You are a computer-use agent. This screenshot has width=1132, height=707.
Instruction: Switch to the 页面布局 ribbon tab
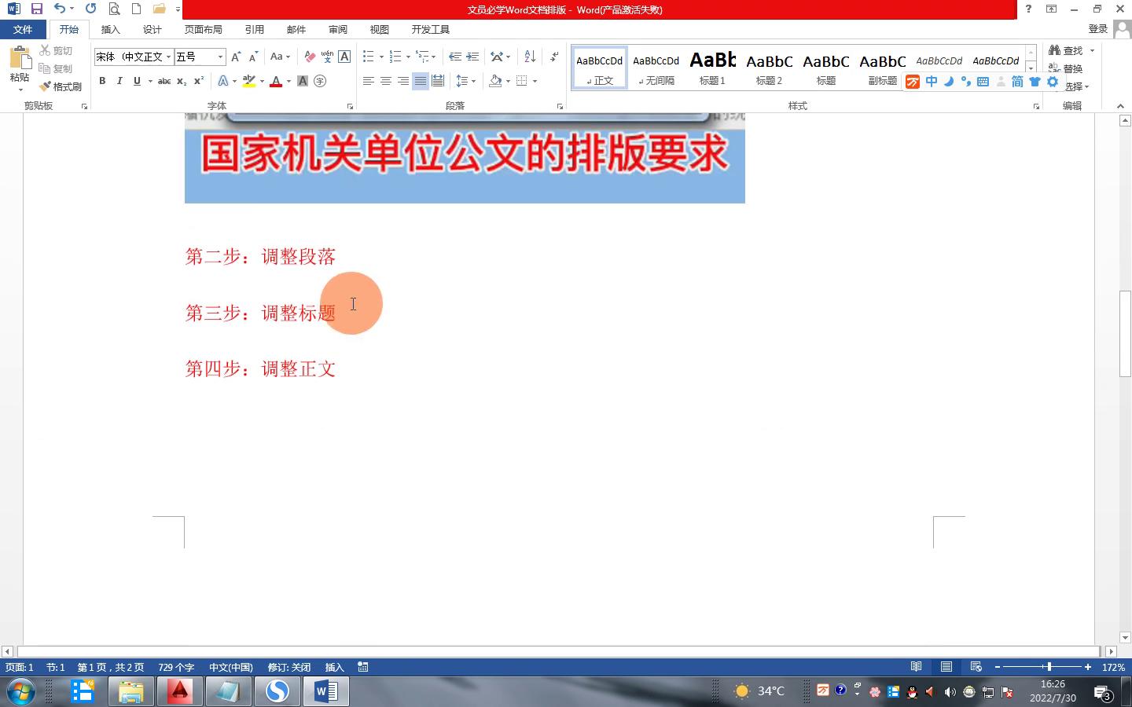click(x=203, y=29)
